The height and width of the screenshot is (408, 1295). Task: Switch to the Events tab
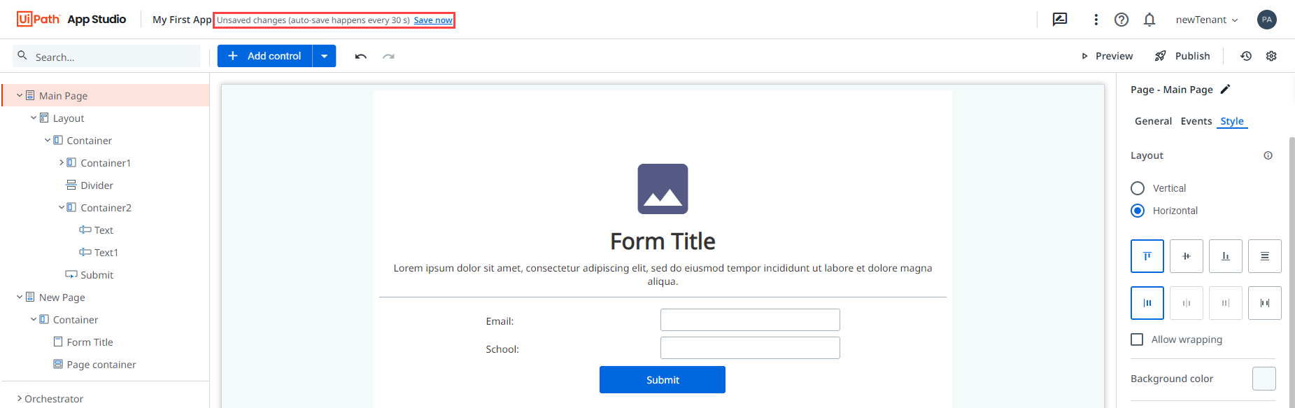pos(1196,121)
